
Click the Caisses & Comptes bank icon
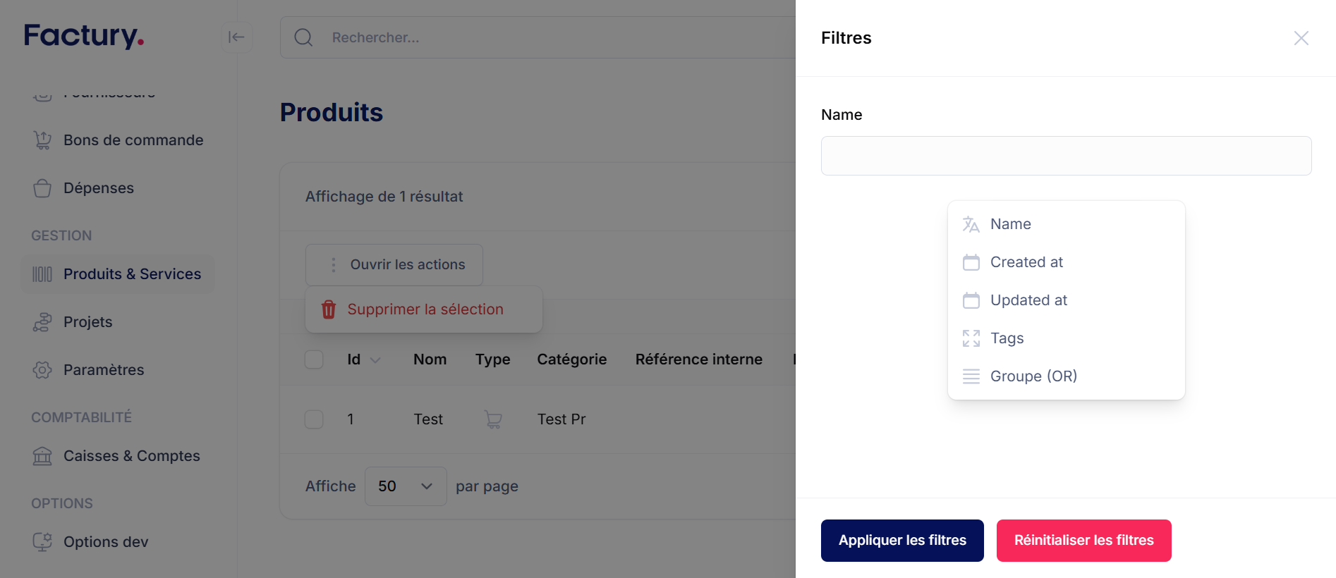(x=42, y=456)
